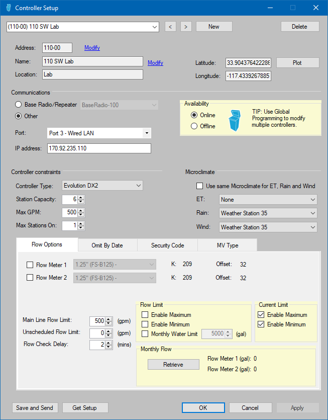Close the Controller Setup window
Image resolution: width=328 pixels, height=420 pixels.
(x=316, y=8)
